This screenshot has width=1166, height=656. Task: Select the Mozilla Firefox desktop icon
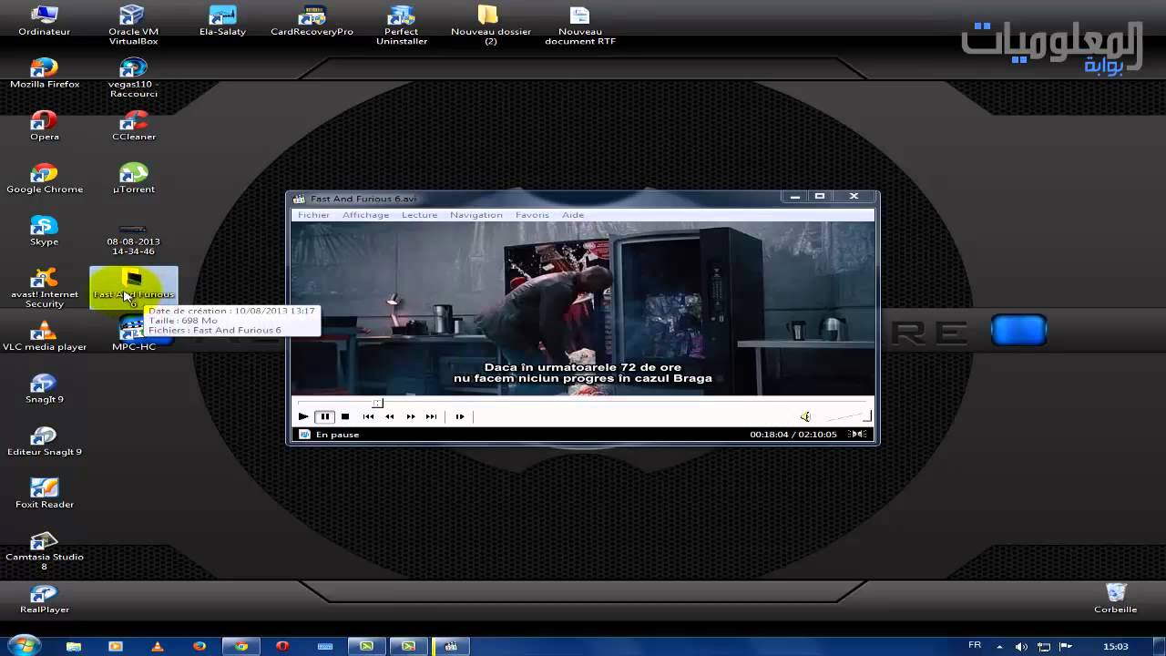click(44, 74)
